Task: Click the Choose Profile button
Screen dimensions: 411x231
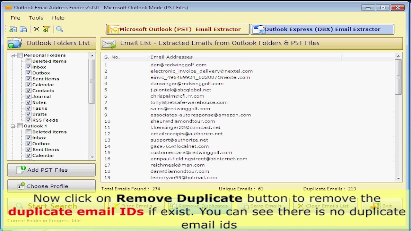Action: 51,186
